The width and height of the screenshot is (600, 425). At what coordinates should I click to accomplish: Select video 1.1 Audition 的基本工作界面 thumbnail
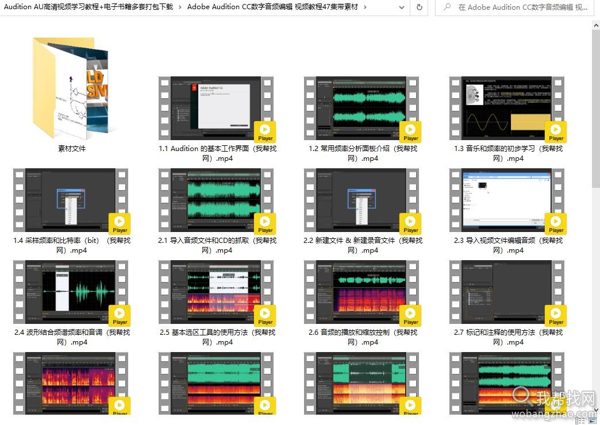pyautogui.click(x=216, y=108)
